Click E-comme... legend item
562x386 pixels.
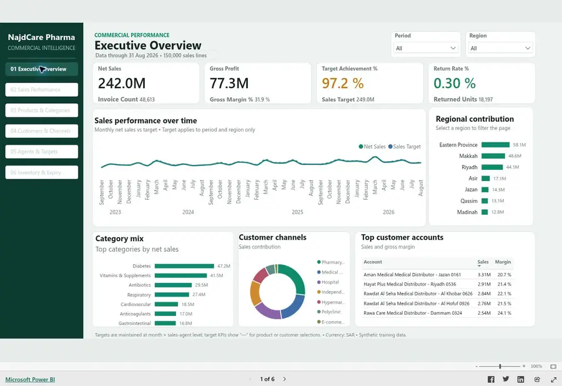(331, 322)
